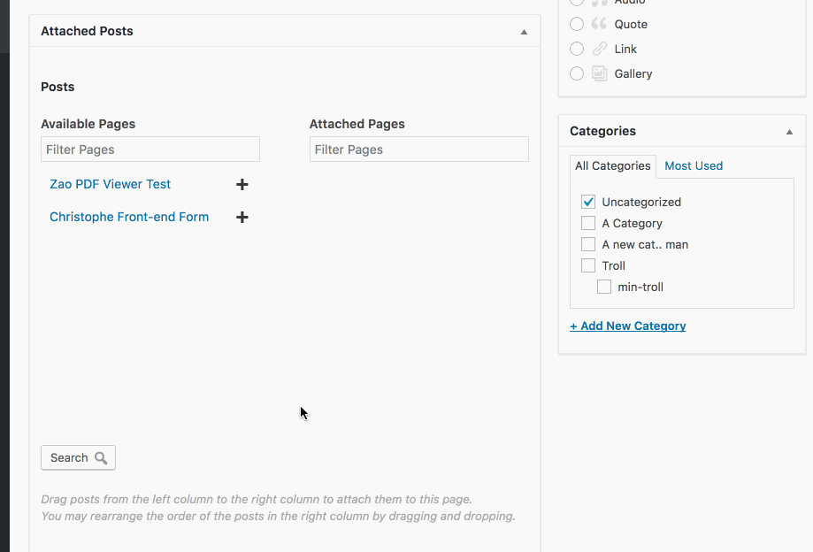Click the Link format chain icon
813x552 pixels.
(600, 49)
